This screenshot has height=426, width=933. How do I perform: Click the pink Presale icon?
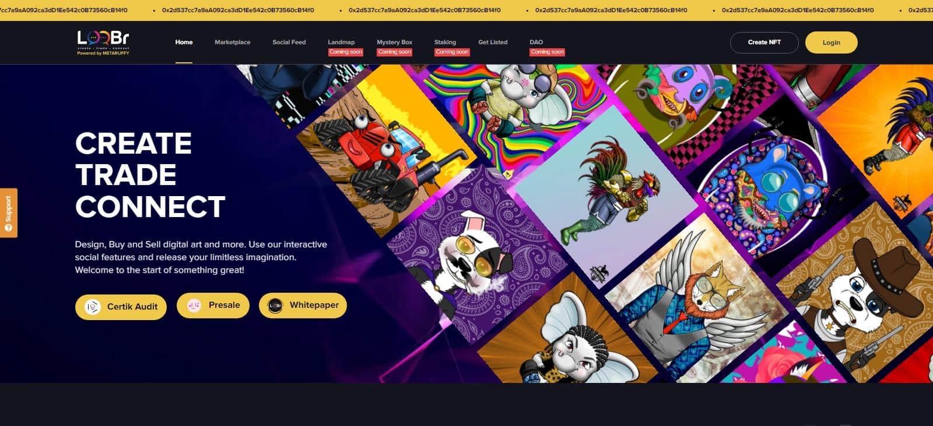pos(194,306)
